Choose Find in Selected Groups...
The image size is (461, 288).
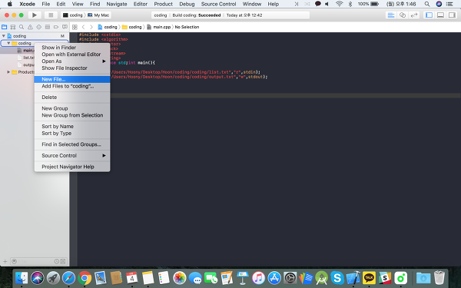pos(72,144)
